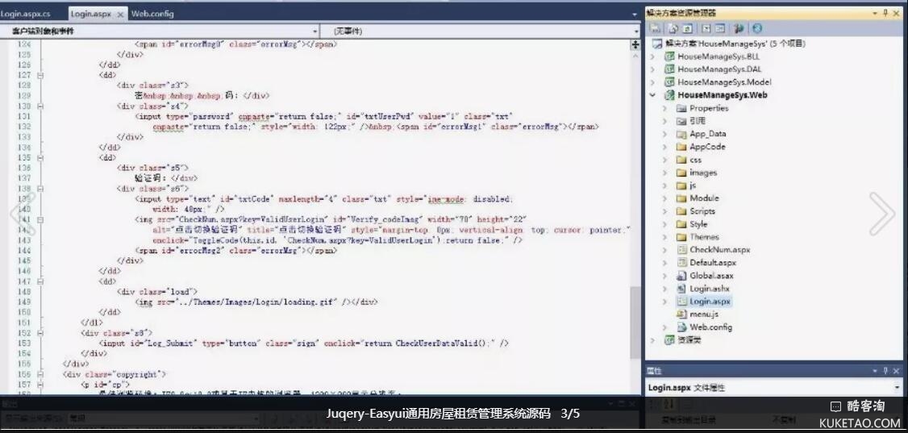
Task: Click the show-all-files icon in Solution Explorer toolbar
Action: (673, 28)
